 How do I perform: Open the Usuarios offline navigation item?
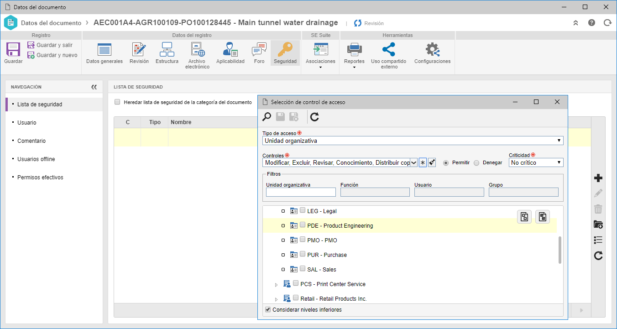click(x=36, y=159)
